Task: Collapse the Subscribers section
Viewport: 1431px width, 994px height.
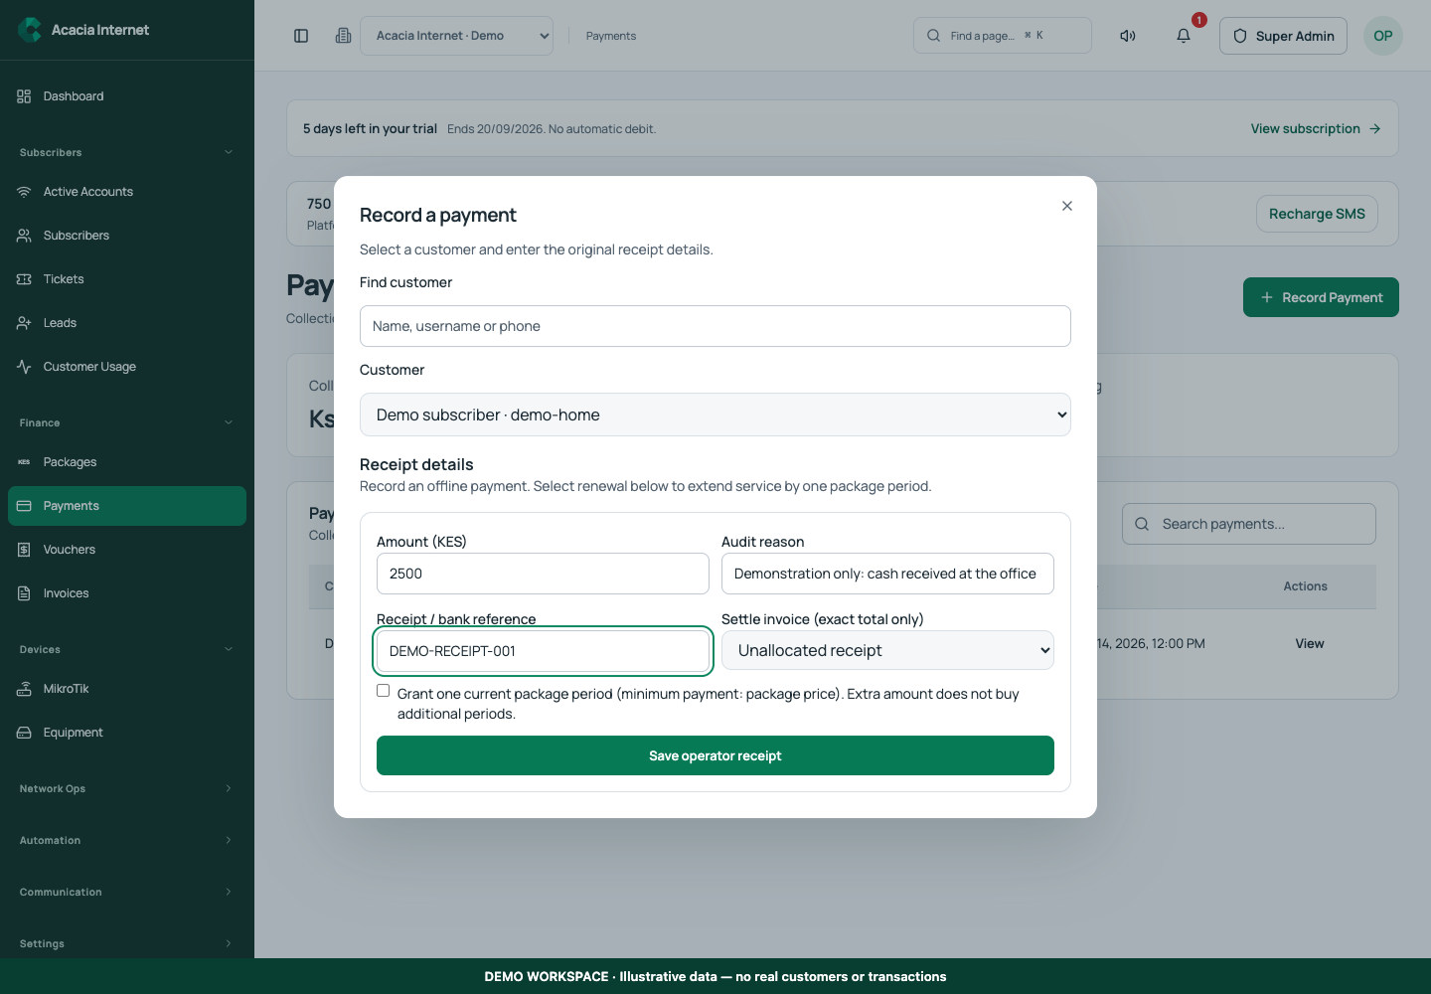Action: (127, 152)
